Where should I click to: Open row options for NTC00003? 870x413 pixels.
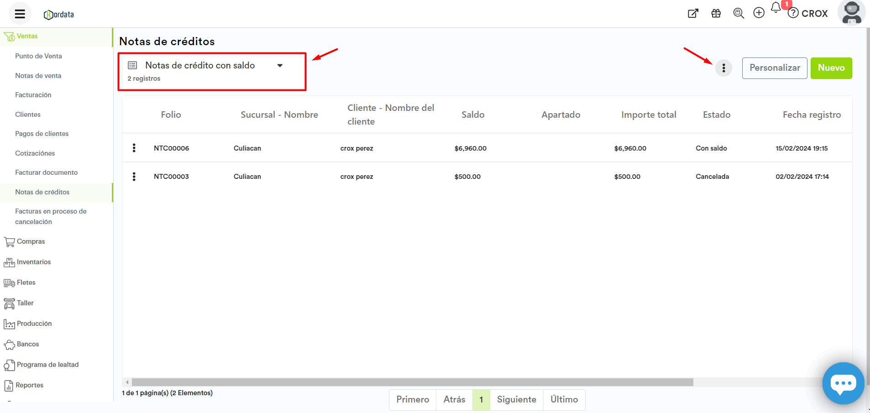click(x=134, y=177)
